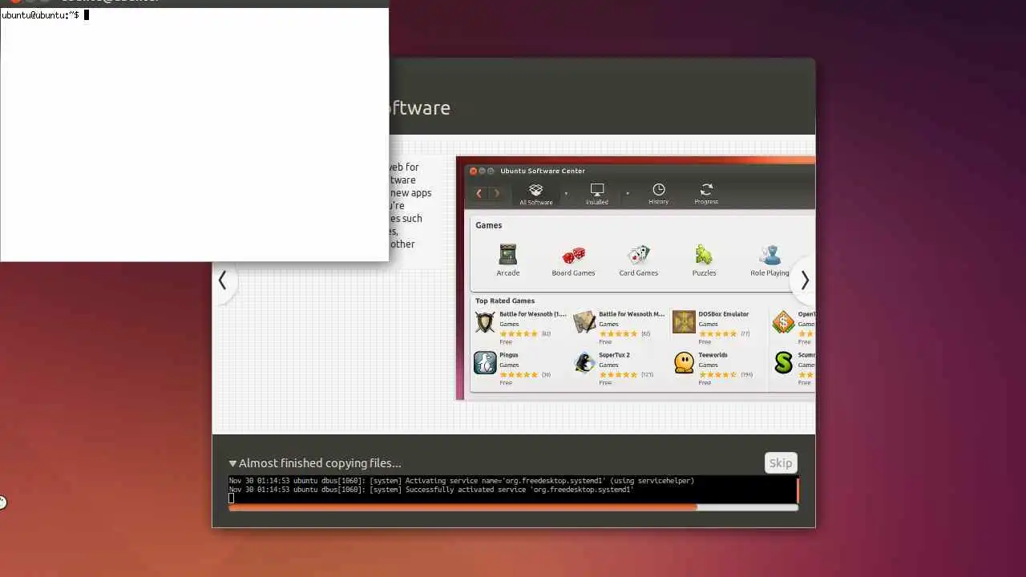This screenshot has width=1026, height=577.
Task: Click the Battle for Wesnoth shield icon
Action: 485,322
